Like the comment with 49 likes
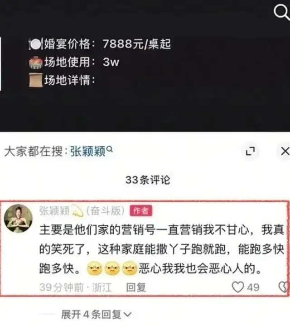Screen dimensions: 290x325 pyautogui.click(x=238, y=287)
